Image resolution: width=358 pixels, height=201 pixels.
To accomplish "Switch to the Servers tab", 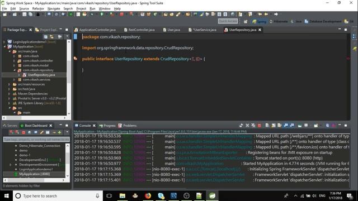I will 10,126.
